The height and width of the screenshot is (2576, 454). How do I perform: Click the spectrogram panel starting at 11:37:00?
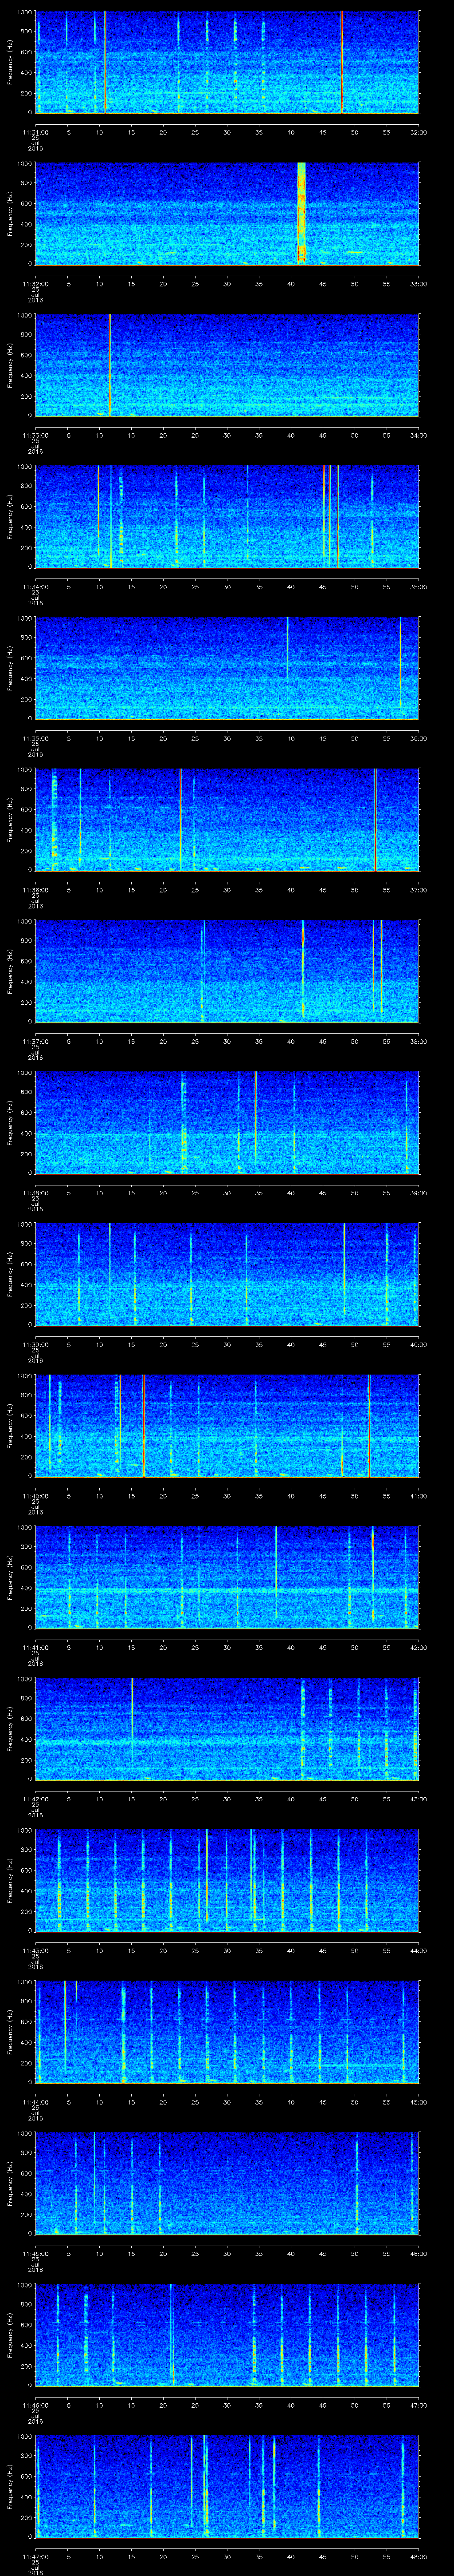coord(227,972)
